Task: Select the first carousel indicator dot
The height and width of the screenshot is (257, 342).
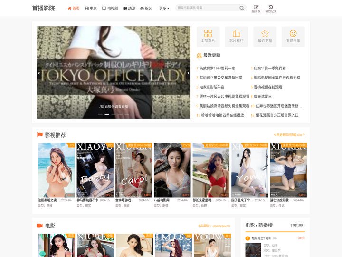Action: [x=100, y=114]
